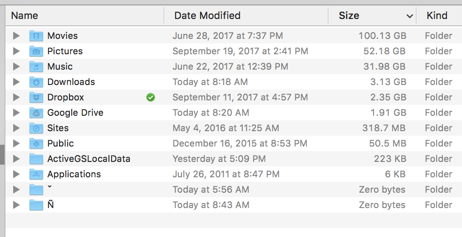Image resolution: width=462 pixels, height=237 pixels.
Task: Select the Movies folder icon
Action: pyautogui.click(x=36, y=36)
